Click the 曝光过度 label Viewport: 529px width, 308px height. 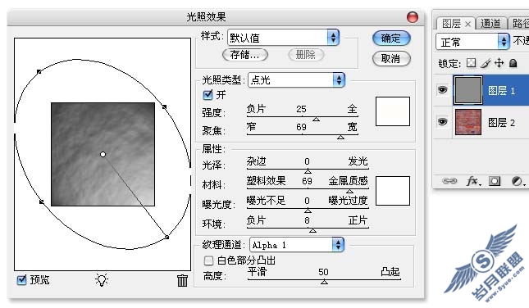point(349,201)
